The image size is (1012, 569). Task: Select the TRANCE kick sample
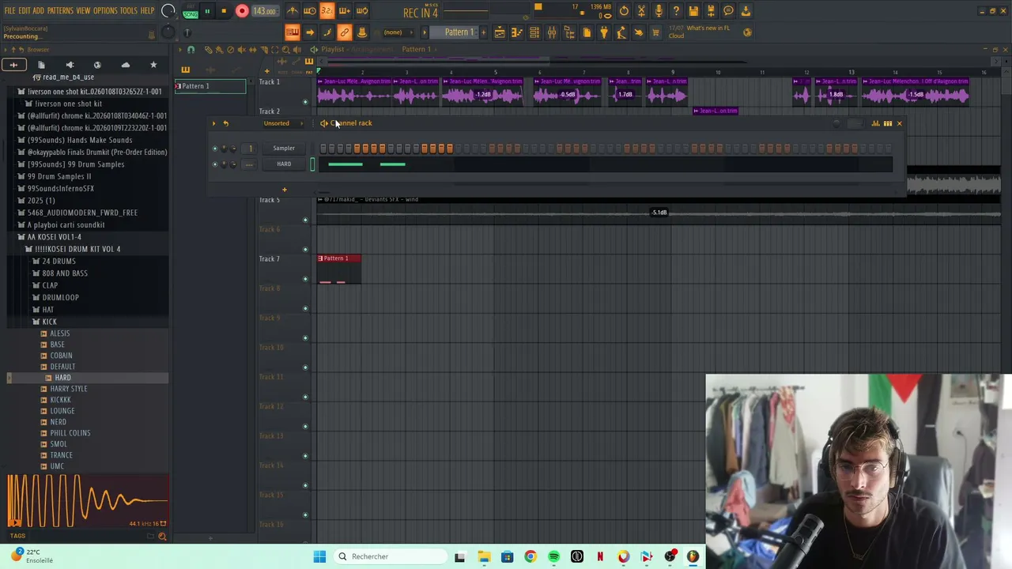tap(61, 455)
